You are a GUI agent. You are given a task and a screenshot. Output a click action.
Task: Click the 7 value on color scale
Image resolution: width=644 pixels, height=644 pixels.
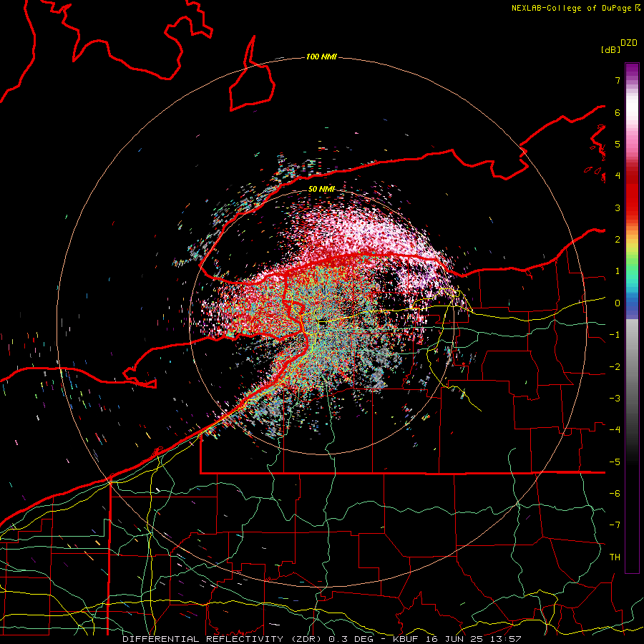point(618,80)
